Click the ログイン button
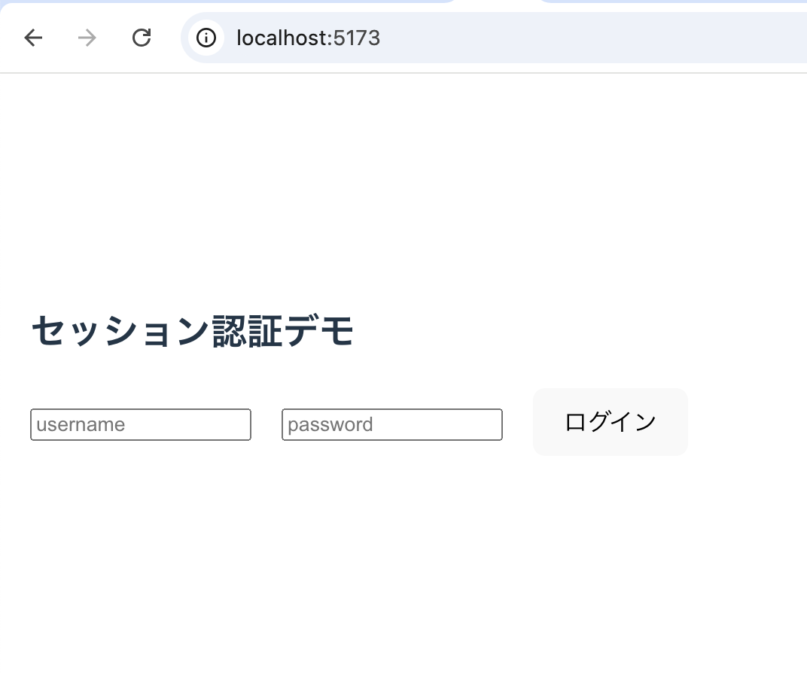Image resolution: width=807 pixels, height=674 pixels. point(611,422)
